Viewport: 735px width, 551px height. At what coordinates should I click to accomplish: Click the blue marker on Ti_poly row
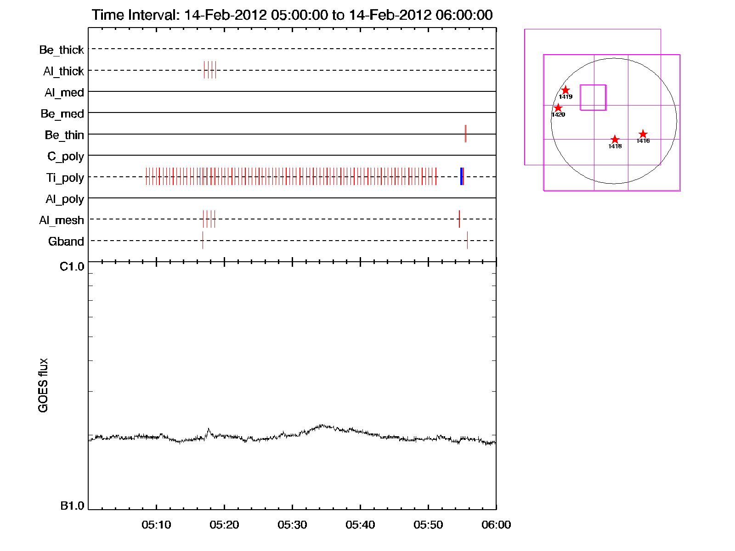tap(461, 177)
